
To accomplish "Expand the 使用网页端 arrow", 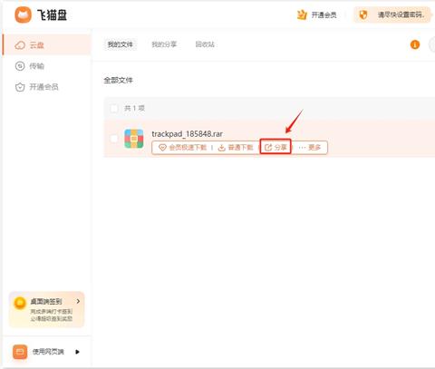I will pos(77,352).
